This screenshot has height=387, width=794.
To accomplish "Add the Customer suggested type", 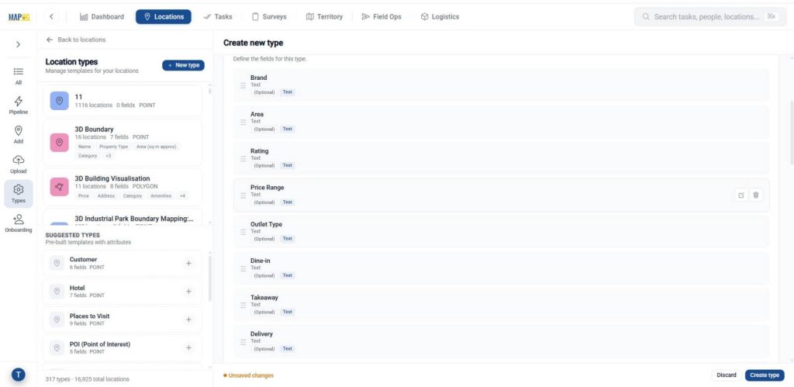I will click(x=189, y=263).
